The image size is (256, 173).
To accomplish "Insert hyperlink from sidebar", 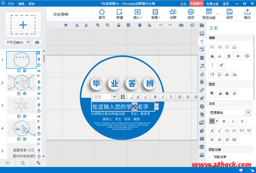I will (202, 90).
